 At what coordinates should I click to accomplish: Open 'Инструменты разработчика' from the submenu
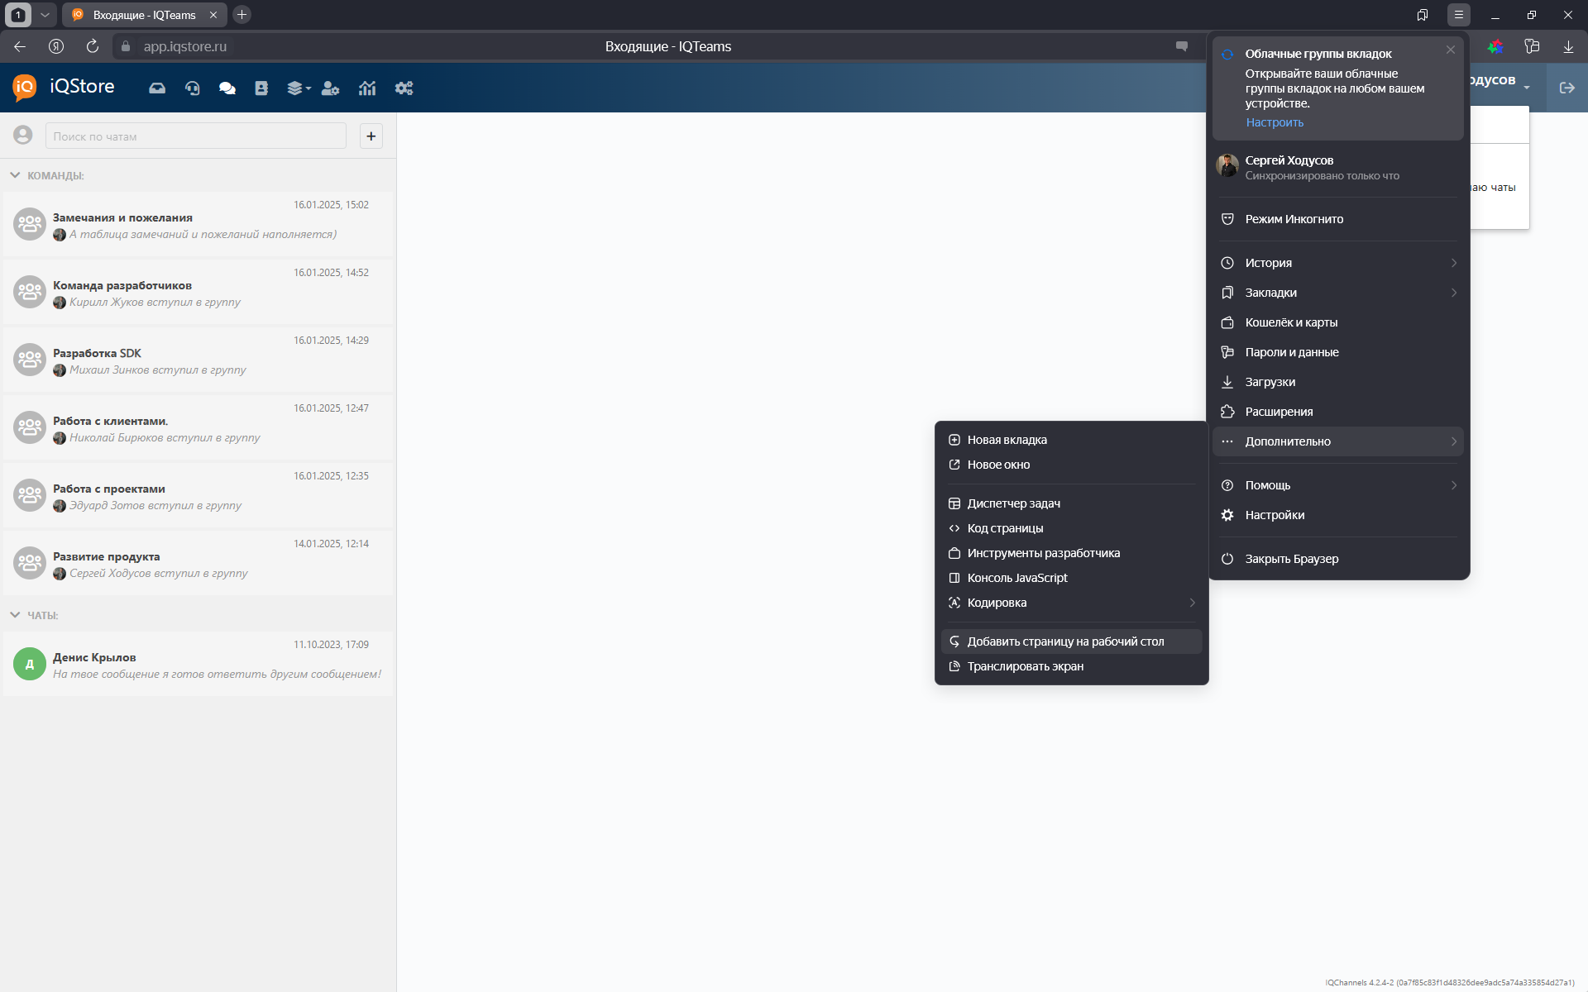(x=1072, y=553)
